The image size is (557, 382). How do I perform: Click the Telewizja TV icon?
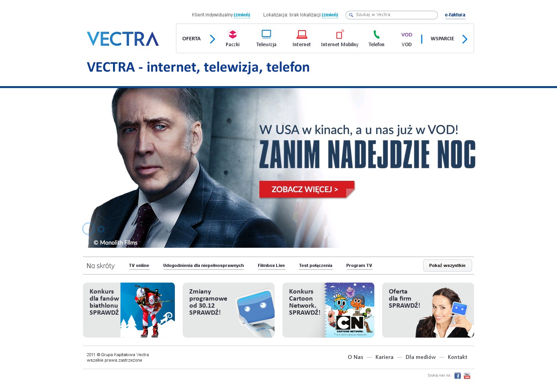tap(266, 34)
